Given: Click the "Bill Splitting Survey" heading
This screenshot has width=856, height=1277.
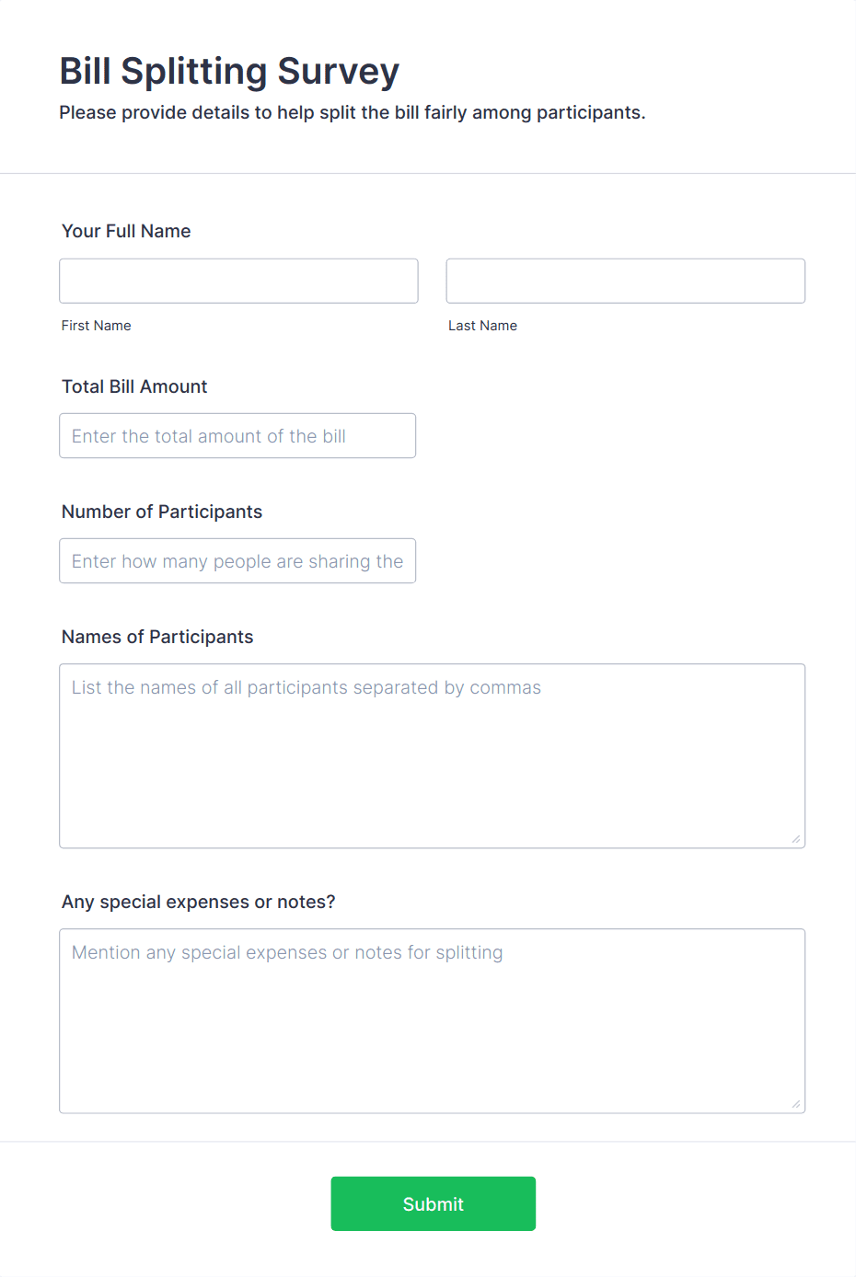Looking at the screenshot, I should pyautogui.click(x=229, y=71).
